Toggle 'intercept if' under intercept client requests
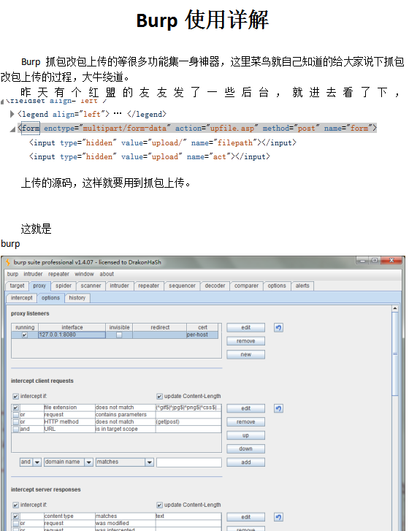The image size is (409, 531). [x=15, y=396]
